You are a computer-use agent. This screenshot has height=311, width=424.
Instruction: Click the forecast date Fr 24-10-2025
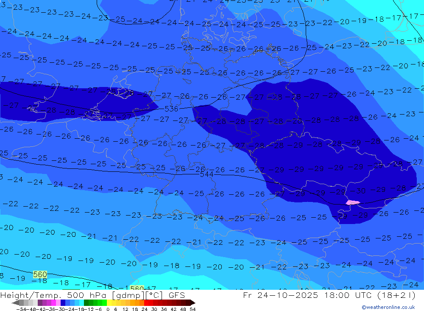pyautogui.click(x=280, y=295)
